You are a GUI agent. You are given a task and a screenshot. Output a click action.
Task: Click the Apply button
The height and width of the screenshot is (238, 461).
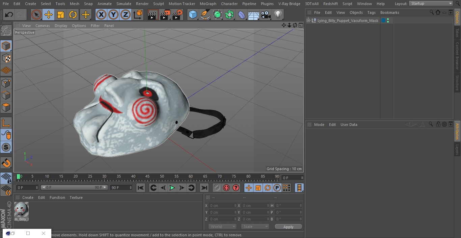pos(288,227)
